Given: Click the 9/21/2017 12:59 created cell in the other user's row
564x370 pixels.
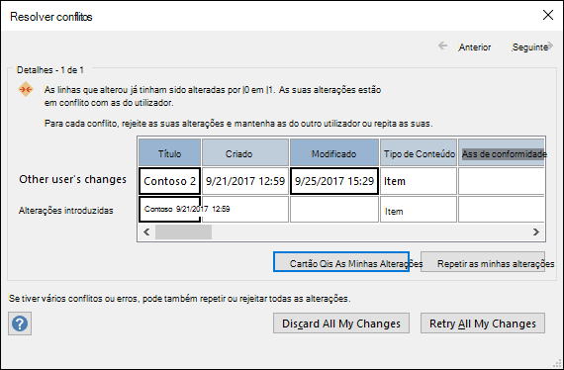Looking at the screenshot, I should click(x=245, y=181).
